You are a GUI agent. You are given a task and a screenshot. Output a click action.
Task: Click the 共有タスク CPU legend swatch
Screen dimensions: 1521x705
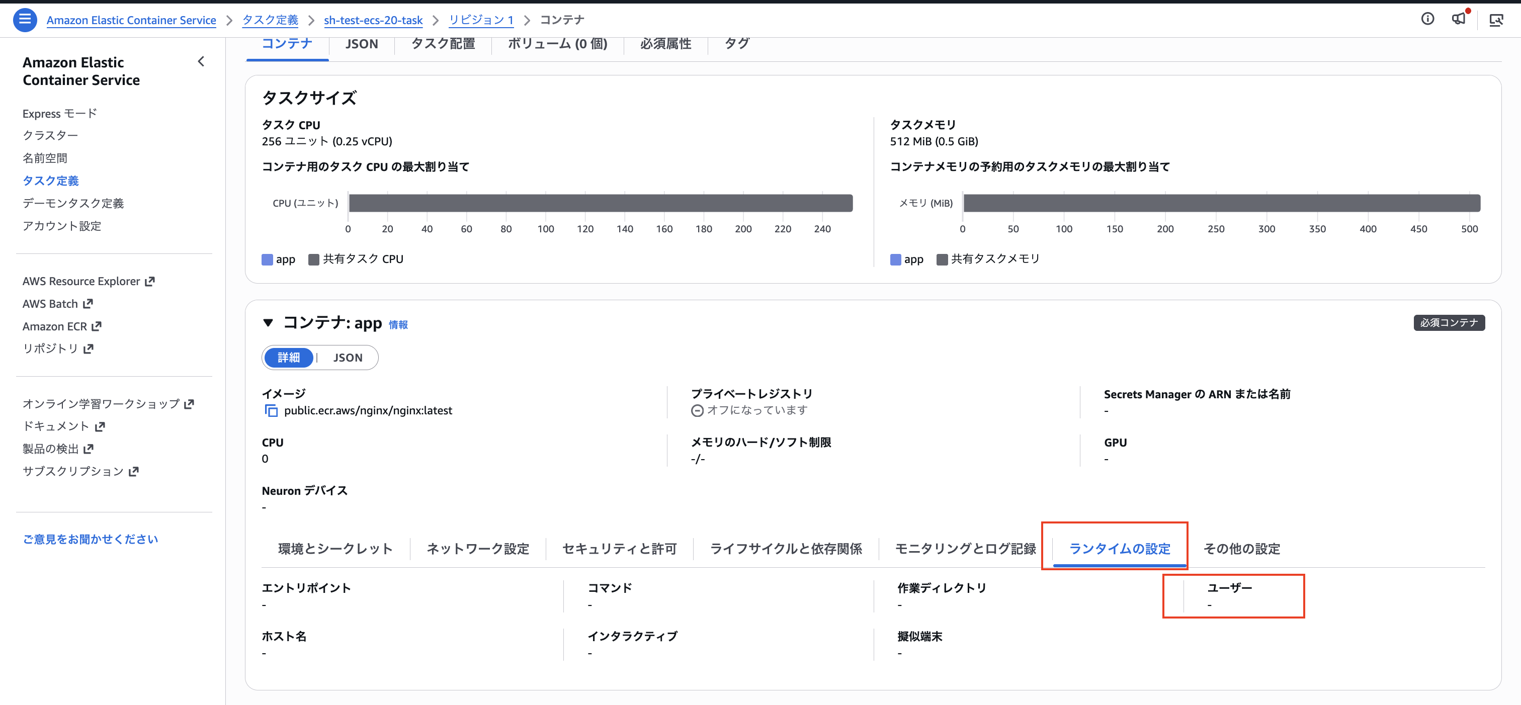pos(314,260)
